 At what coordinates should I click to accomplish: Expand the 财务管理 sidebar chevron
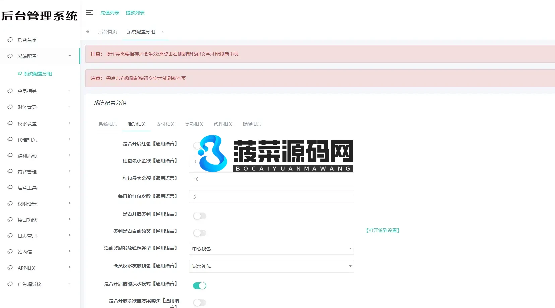click(70, 106)
